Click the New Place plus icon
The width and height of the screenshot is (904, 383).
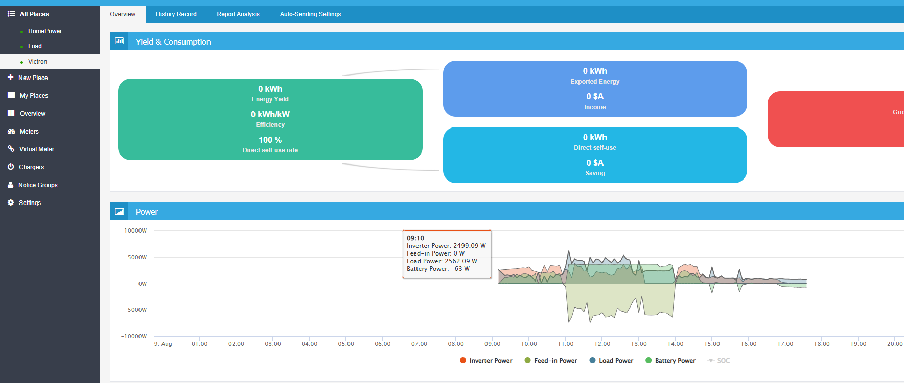click(10, 78)
